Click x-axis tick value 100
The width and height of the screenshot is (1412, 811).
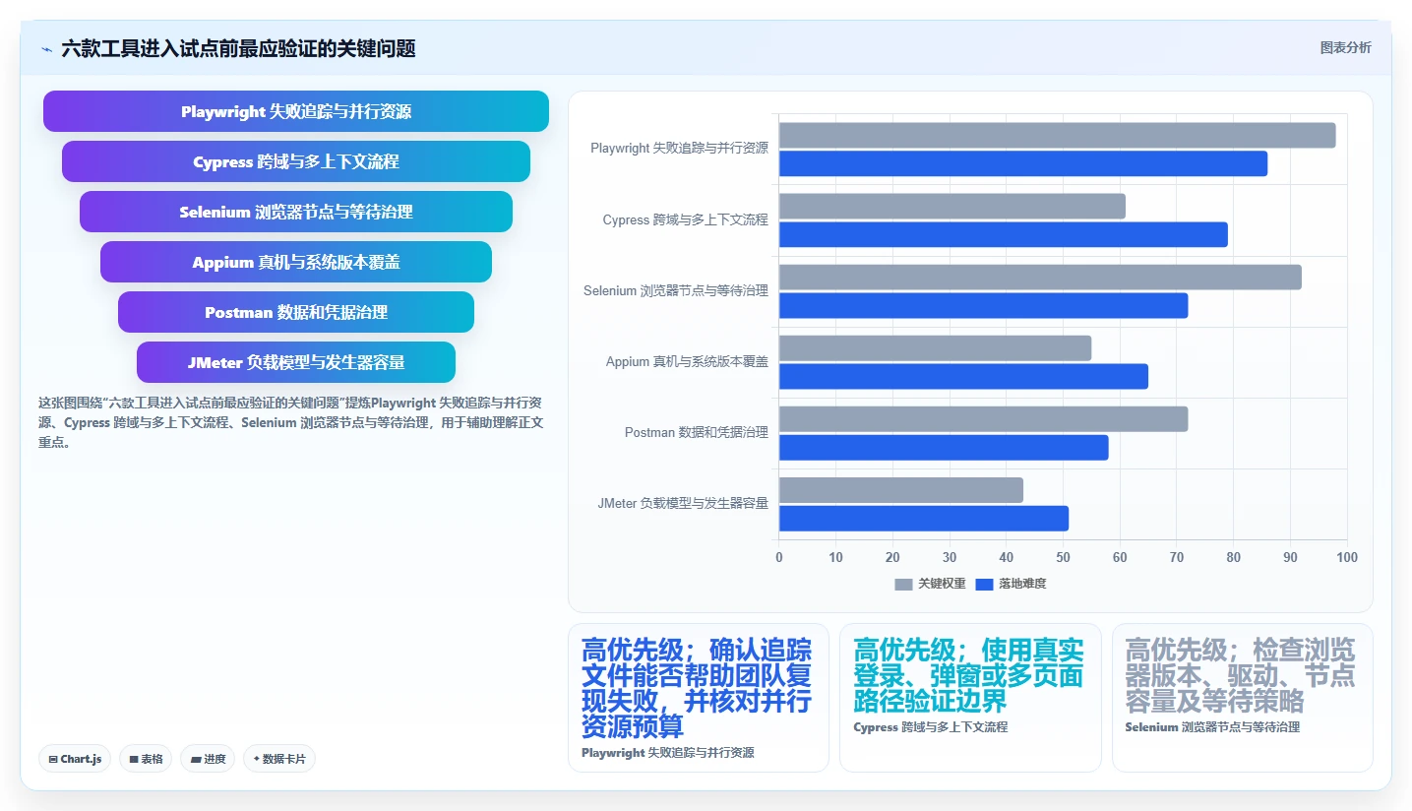pyautogui.click(x=1347, y=558)
